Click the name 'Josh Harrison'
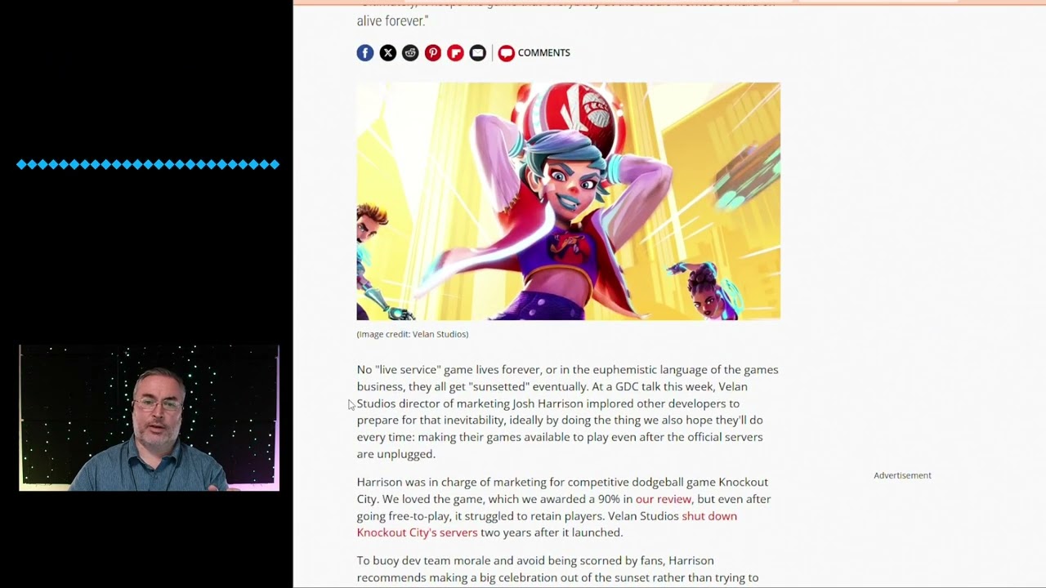Screen dimensions: 1046x588 pos(548,403)
